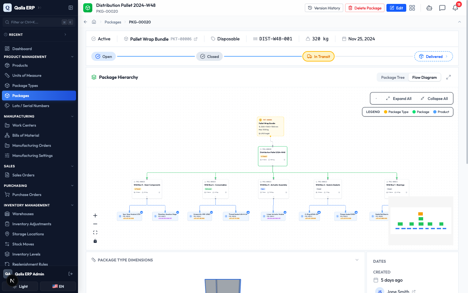Screen dimensions: 468x293
Task: Open the notifications bell
Action: (x=455, y=8)
